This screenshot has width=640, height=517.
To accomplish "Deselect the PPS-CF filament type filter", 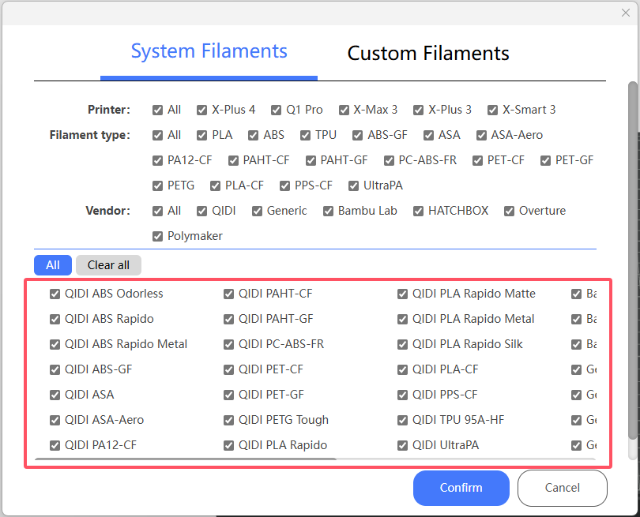I will pyautogui.click(x=284, y=186).
